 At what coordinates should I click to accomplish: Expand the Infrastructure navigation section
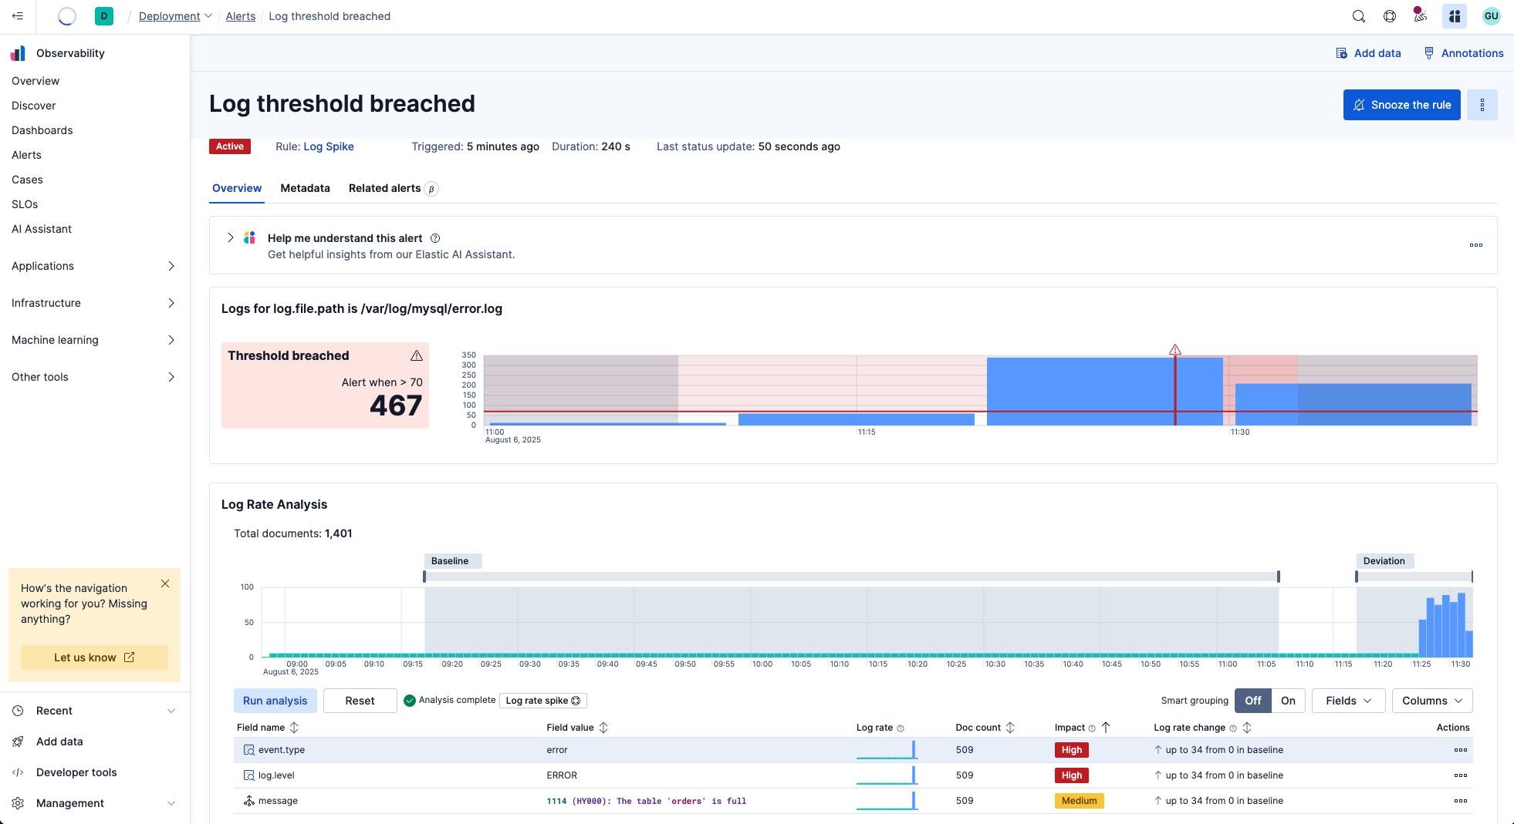[x=93, y=303]
